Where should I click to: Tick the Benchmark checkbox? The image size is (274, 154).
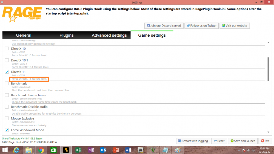7,83
